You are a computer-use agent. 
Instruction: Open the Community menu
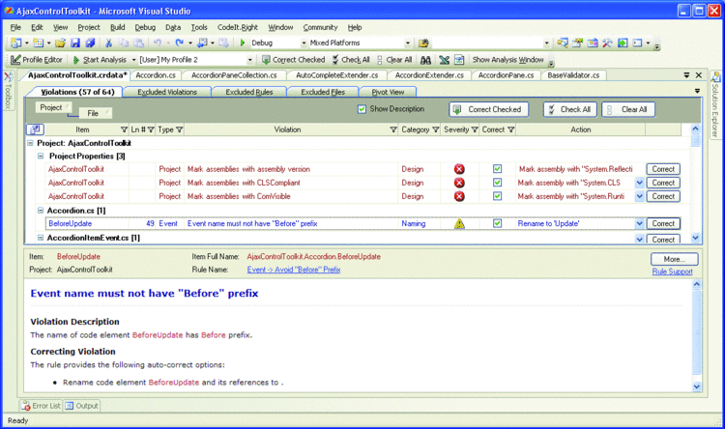point(320,27)
